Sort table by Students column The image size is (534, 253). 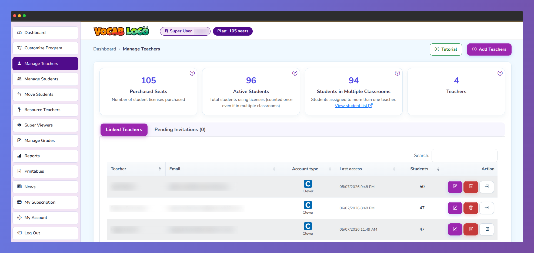(x=422, y=169)
